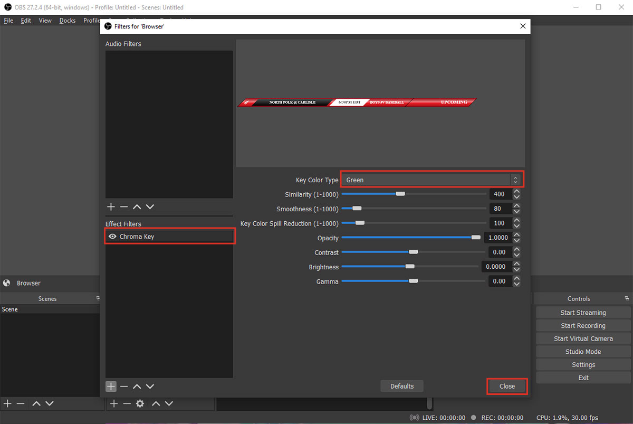Open Settings from Controls dock
The width and height of the screenshot is (633, 424).
click(x=583, y=365)
